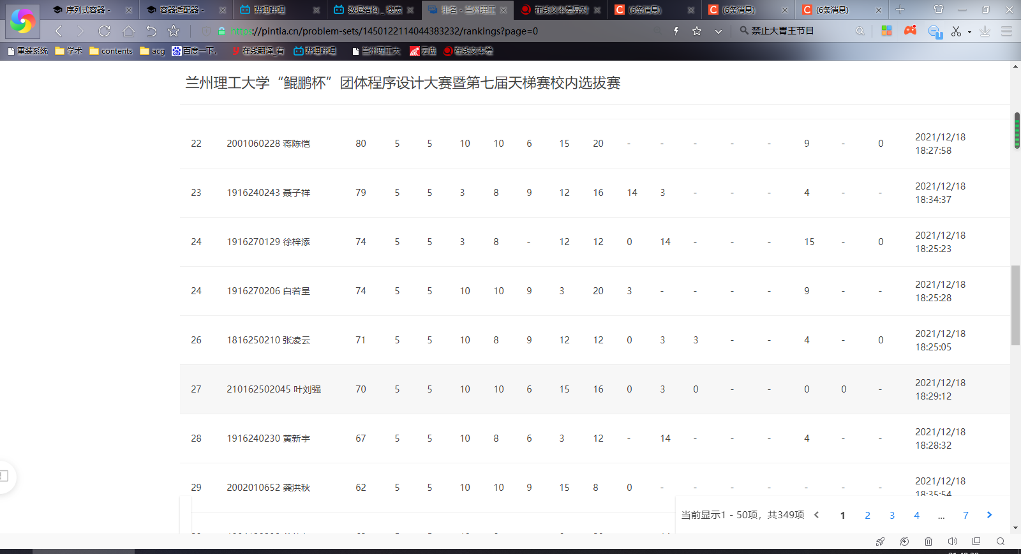This screenshot has height=554, width=1021.
Task: Open the 云盘 bookmark
Action: [423, 51]
